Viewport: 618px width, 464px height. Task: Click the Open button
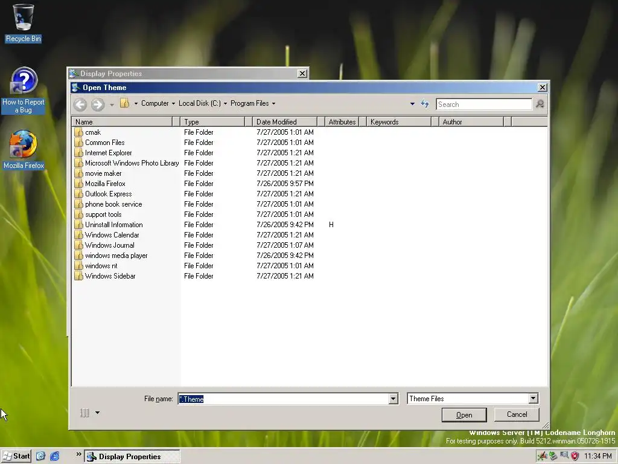coord(464,415)
